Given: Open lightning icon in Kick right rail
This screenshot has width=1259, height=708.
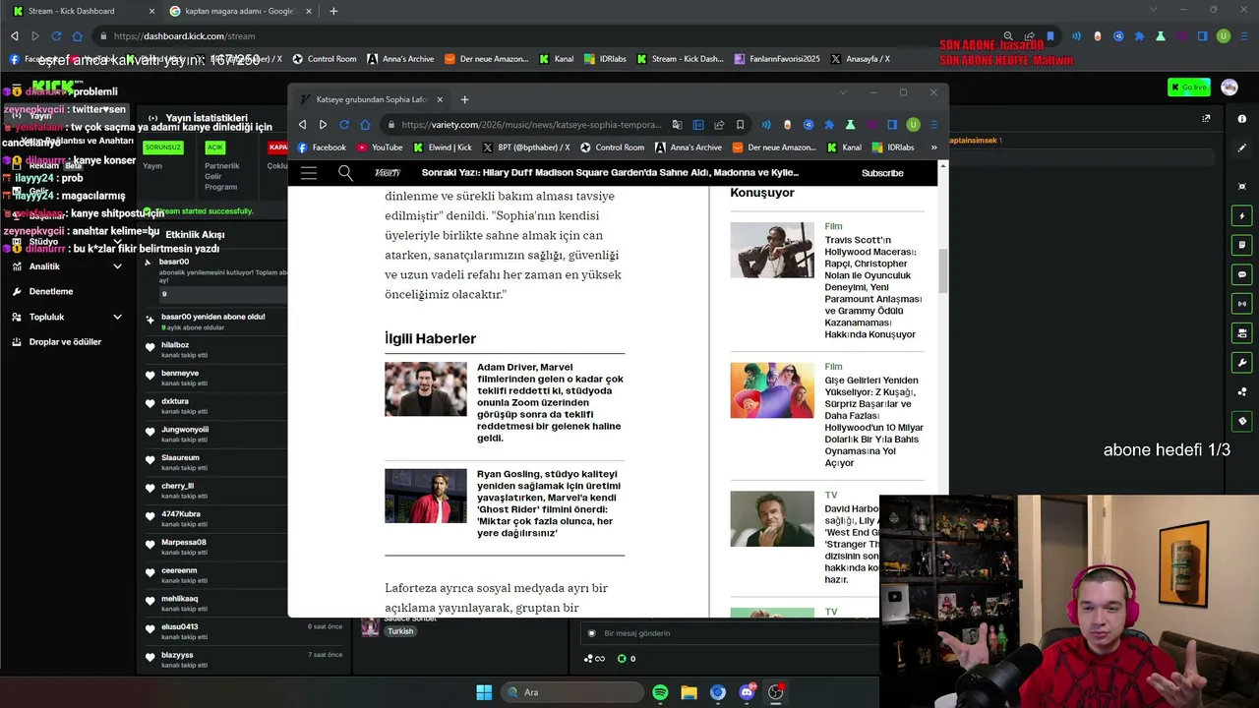Looking at the screenshot, I should pyautogui.click(x=1242, y=215).
